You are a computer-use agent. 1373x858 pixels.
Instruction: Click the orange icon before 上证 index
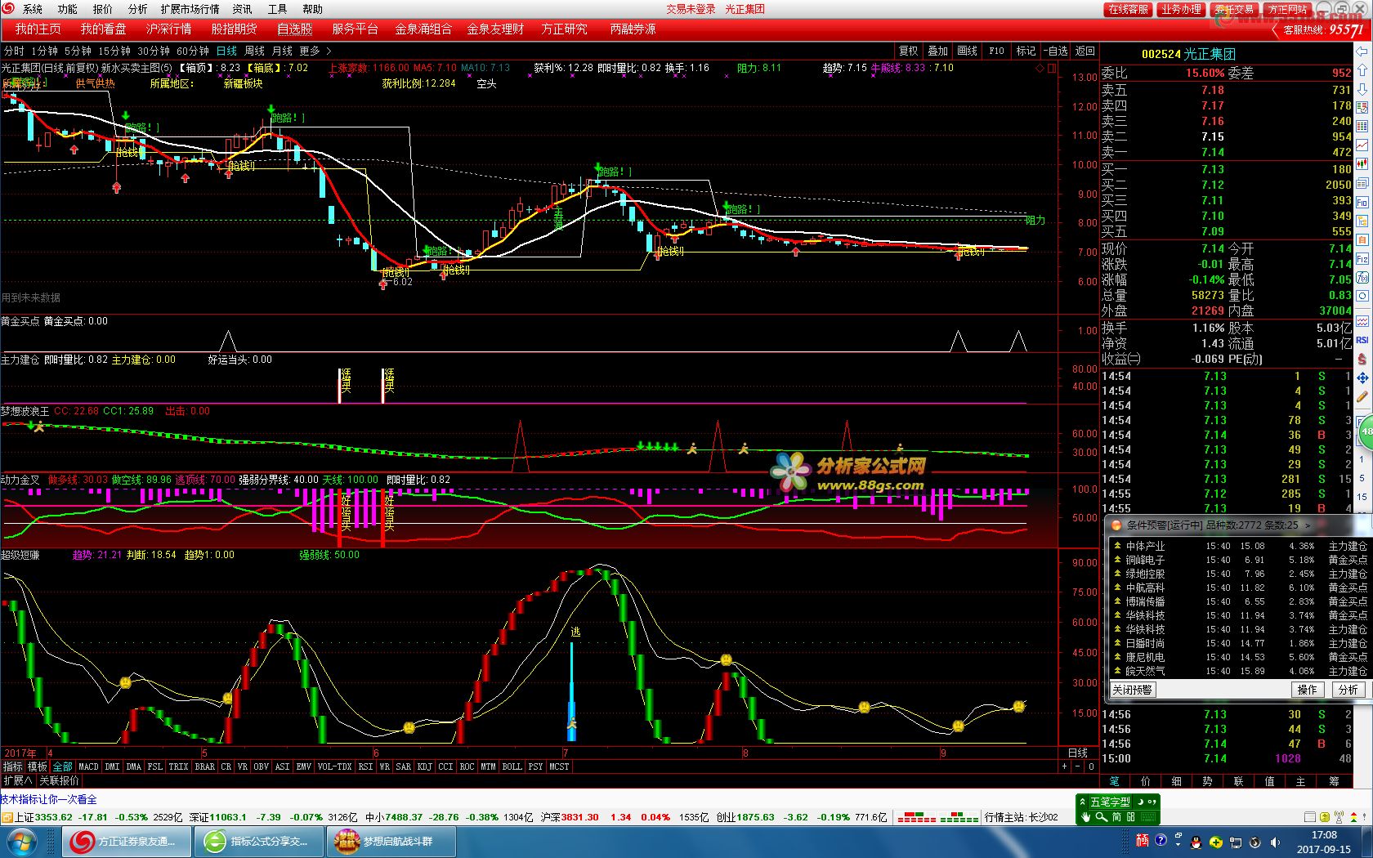point(7,817)
